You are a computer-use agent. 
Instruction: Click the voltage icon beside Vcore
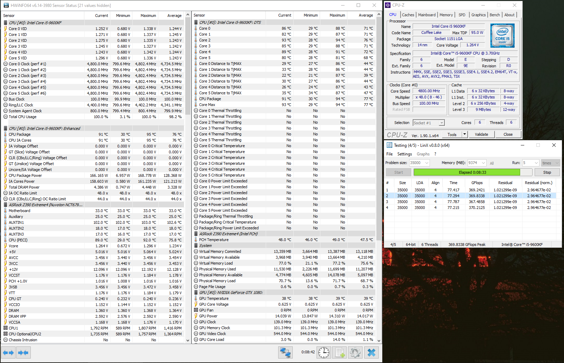(x=6, y=246)
